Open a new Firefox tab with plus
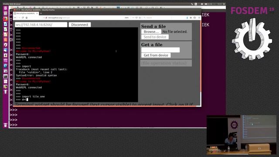 pos(41,14)
